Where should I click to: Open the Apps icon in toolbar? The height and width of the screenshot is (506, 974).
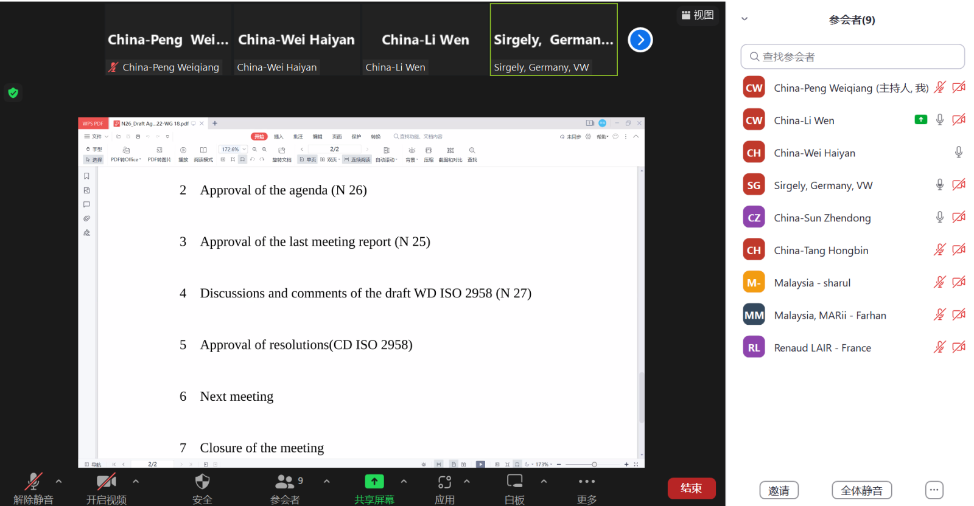(x=444, y=482)
